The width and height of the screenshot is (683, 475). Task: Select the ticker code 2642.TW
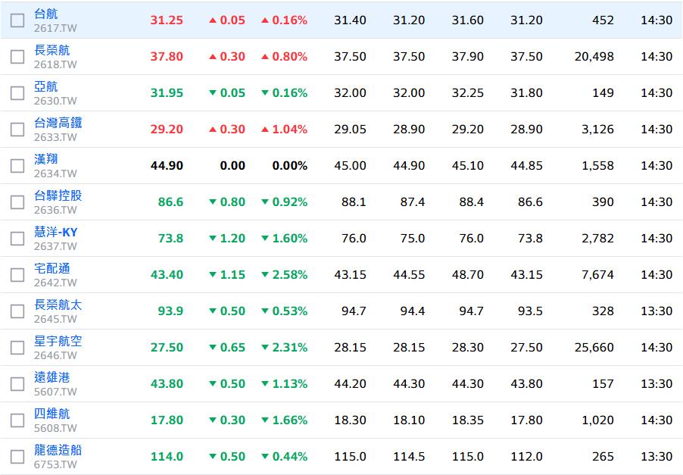pyautogui.click(x=55, y=283)
